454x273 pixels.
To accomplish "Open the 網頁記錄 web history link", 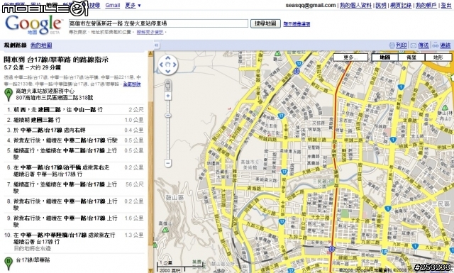I will pyautogui.click(x=401, y=5).
